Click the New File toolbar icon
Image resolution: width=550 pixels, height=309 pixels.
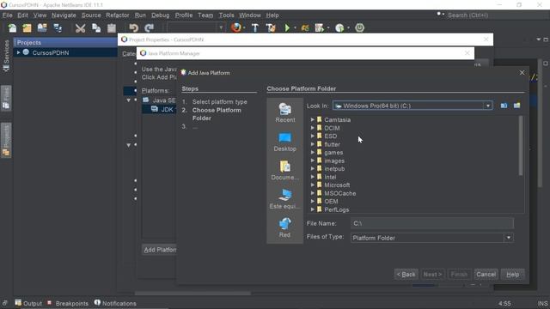click(12, 28)
